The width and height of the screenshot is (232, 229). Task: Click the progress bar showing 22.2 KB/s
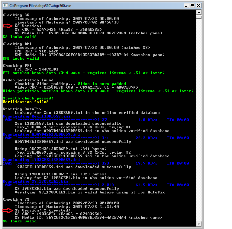[96, 138]
